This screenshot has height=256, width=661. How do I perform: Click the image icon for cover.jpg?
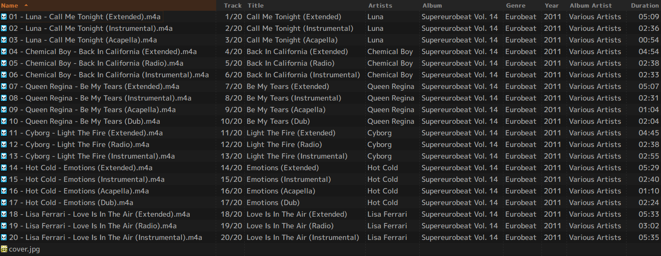coord(4,249)
